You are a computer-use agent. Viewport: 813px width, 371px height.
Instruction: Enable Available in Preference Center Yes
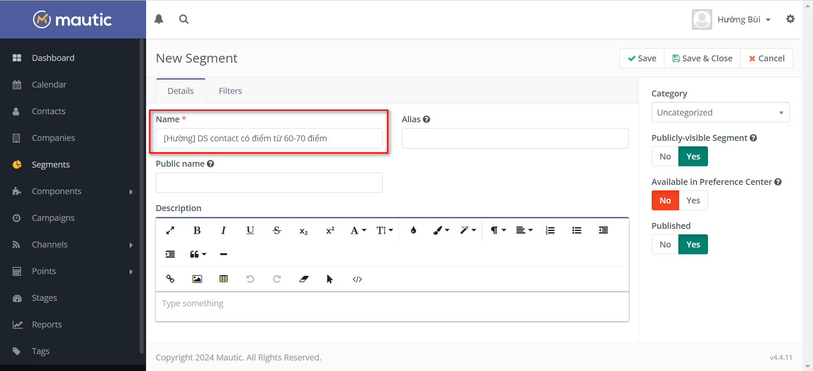point(693,201)
